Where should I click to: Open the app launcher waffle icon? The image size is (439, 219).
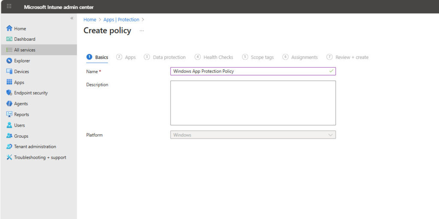coord(9,6)
